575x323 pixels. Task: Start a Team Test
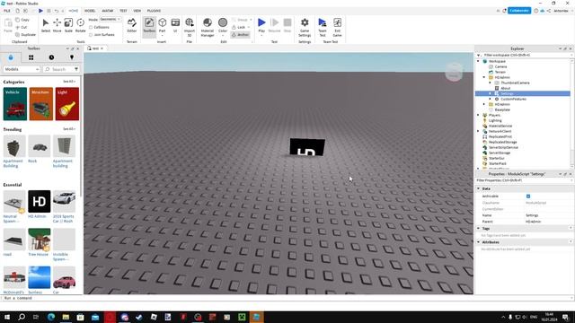pyautogui.click(x=323, y=27)
